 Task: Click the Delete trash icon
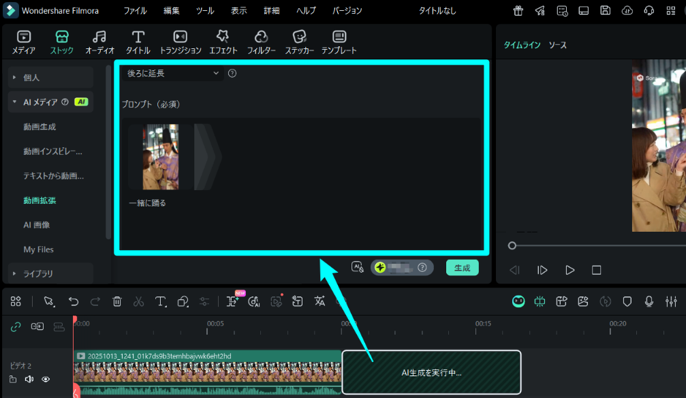[x=117, y=301]
